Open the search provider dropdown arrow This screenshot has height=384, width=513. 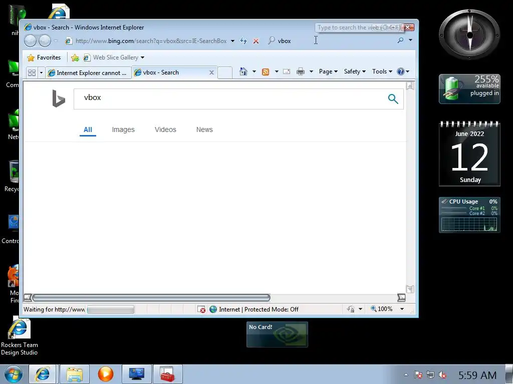(x=411, y=40)
